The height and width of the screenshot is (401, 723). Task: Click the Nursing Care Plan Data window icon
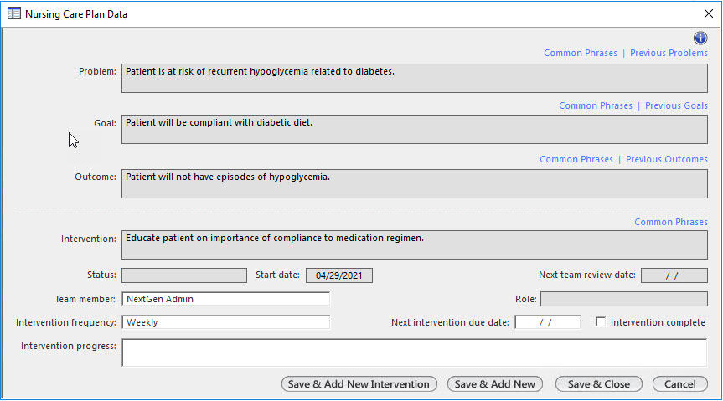(x=14, y=13)
